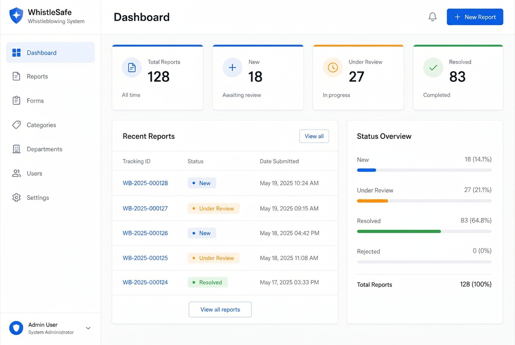Screen dimensions: 515x345
Task: Click the checkmark icon on Resolved card
Action: click(x=433, y=68)
